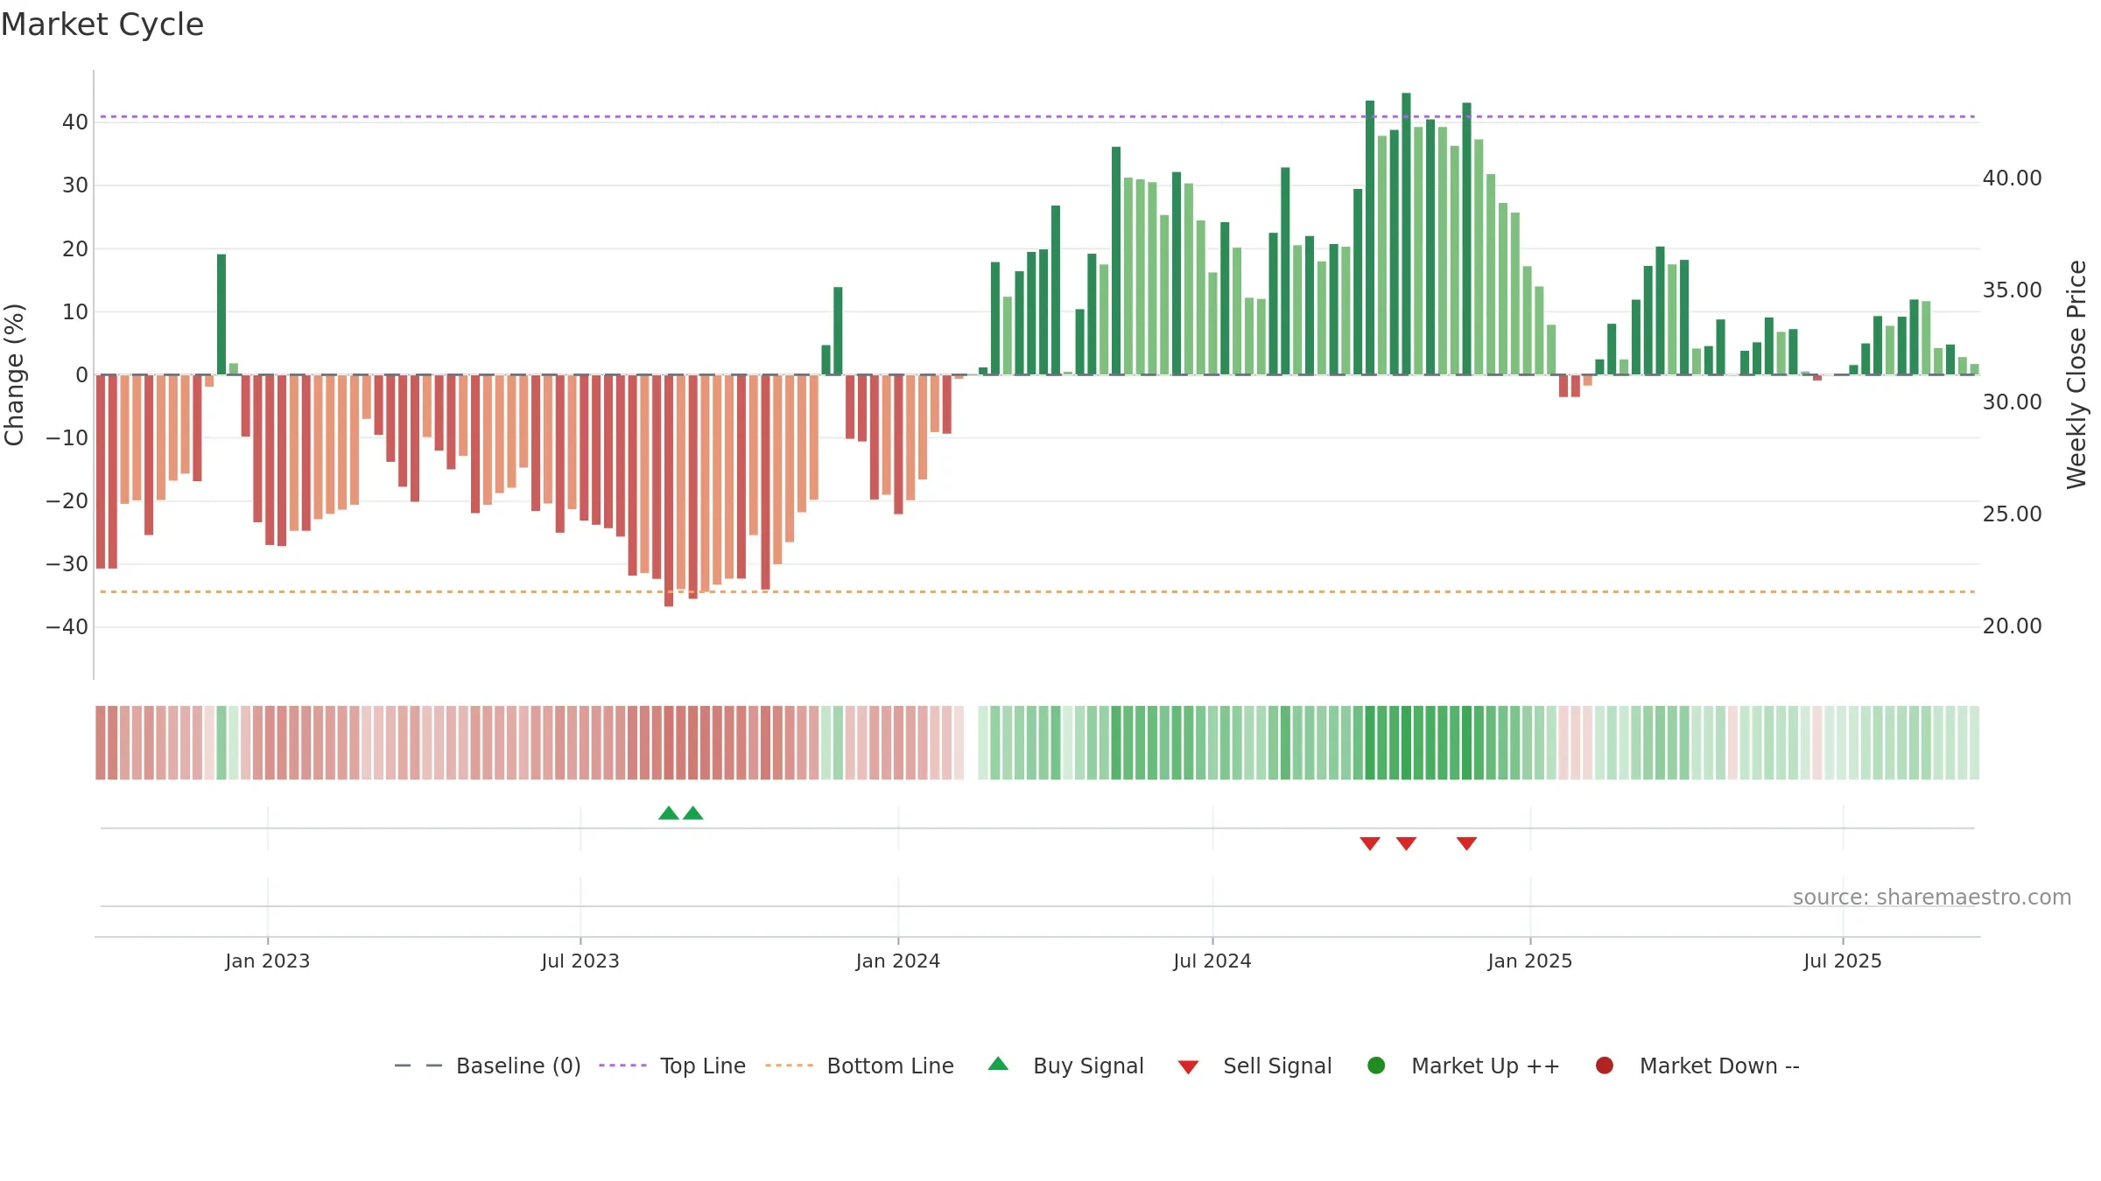This screenshot has height=1181, width=2101.
Task: Click the 40.00 price axis label
Action: [2013, 178]
